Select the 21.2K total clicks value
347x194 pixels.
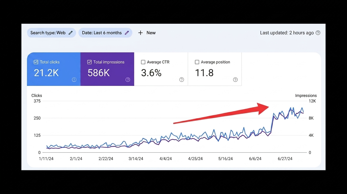pos(46,73)
